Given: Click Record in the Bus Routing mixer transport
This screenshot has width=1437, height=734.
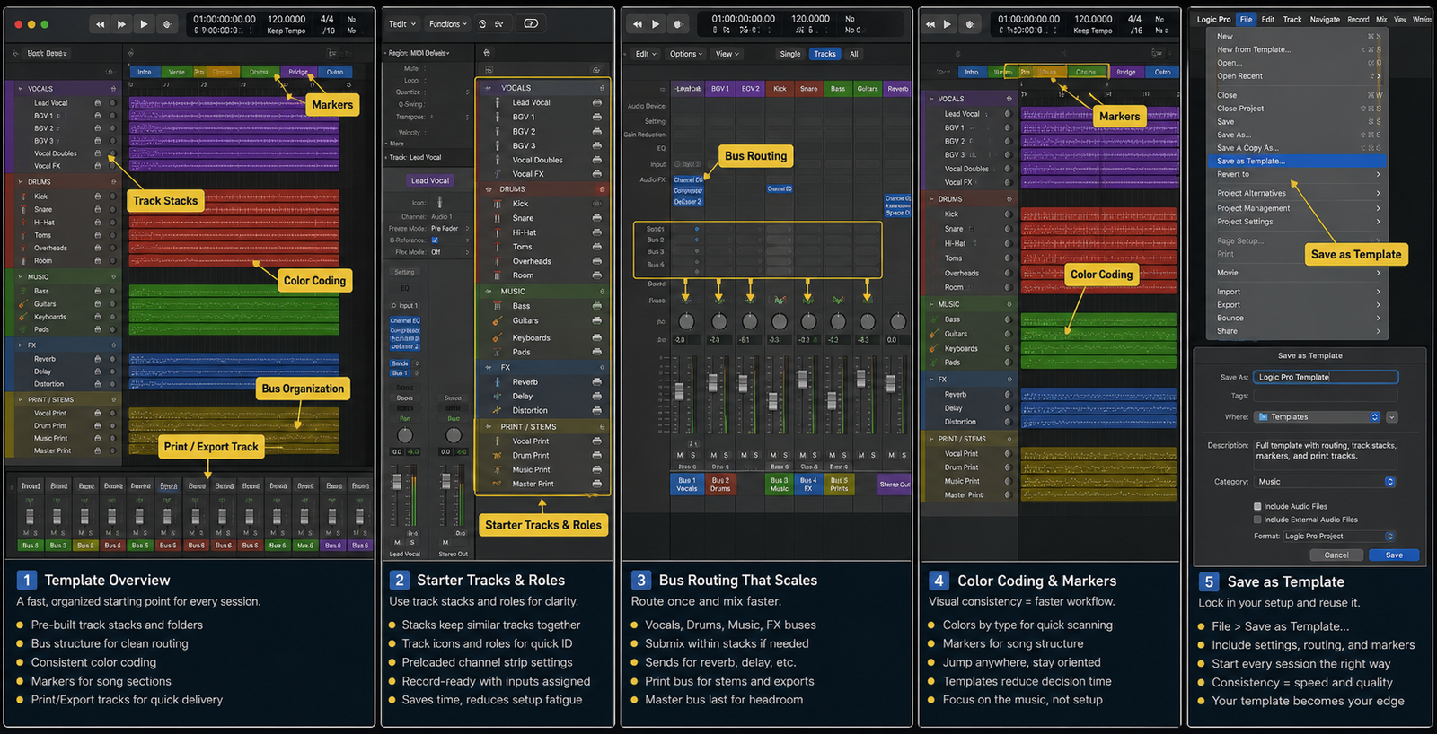Looking at the screenshot, I should coord(678,24).
